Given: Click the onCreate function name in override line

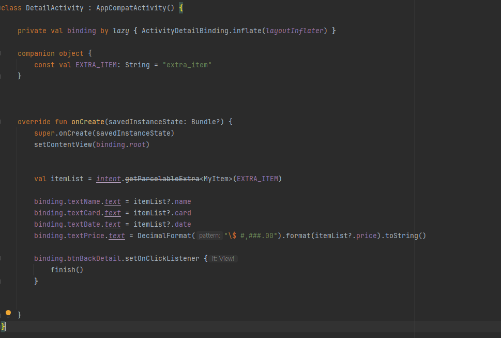Looking at the screenshot, I should point(88,122).
